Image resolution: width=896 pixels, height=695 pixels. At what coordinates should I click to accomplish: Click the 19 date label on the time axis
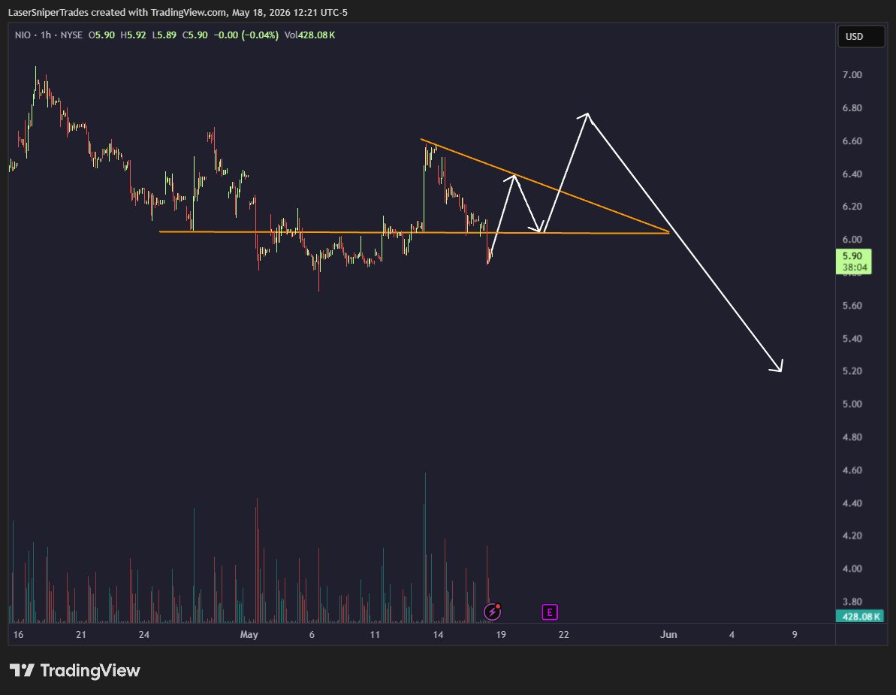[x=501, y=634]
